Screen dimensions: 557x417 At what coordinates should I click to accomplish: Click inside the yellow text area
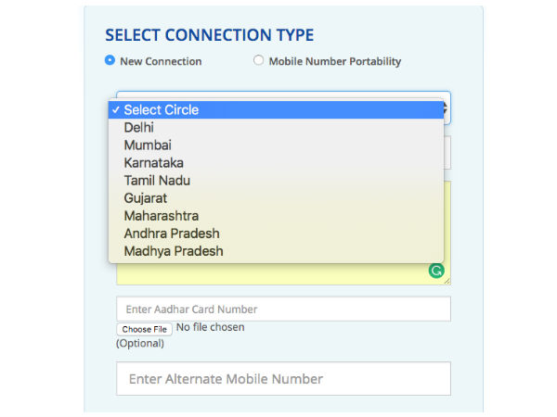pos(278,273)
